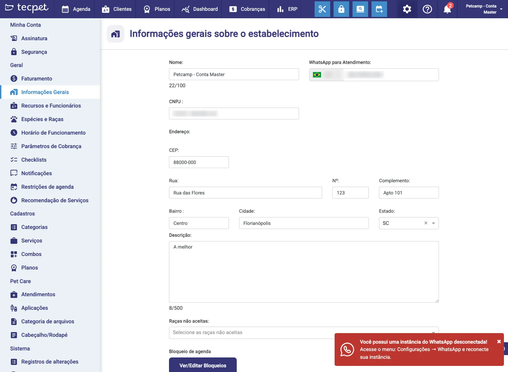Click the Faturamento dollar icon
508x372 pixels.
14,78
